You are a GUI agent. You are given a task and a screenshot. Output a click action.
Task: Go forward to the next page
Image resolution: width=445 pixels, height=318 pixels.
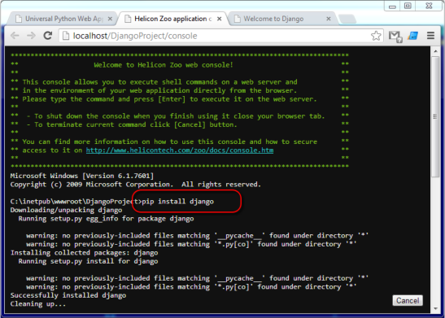[31, 36]
